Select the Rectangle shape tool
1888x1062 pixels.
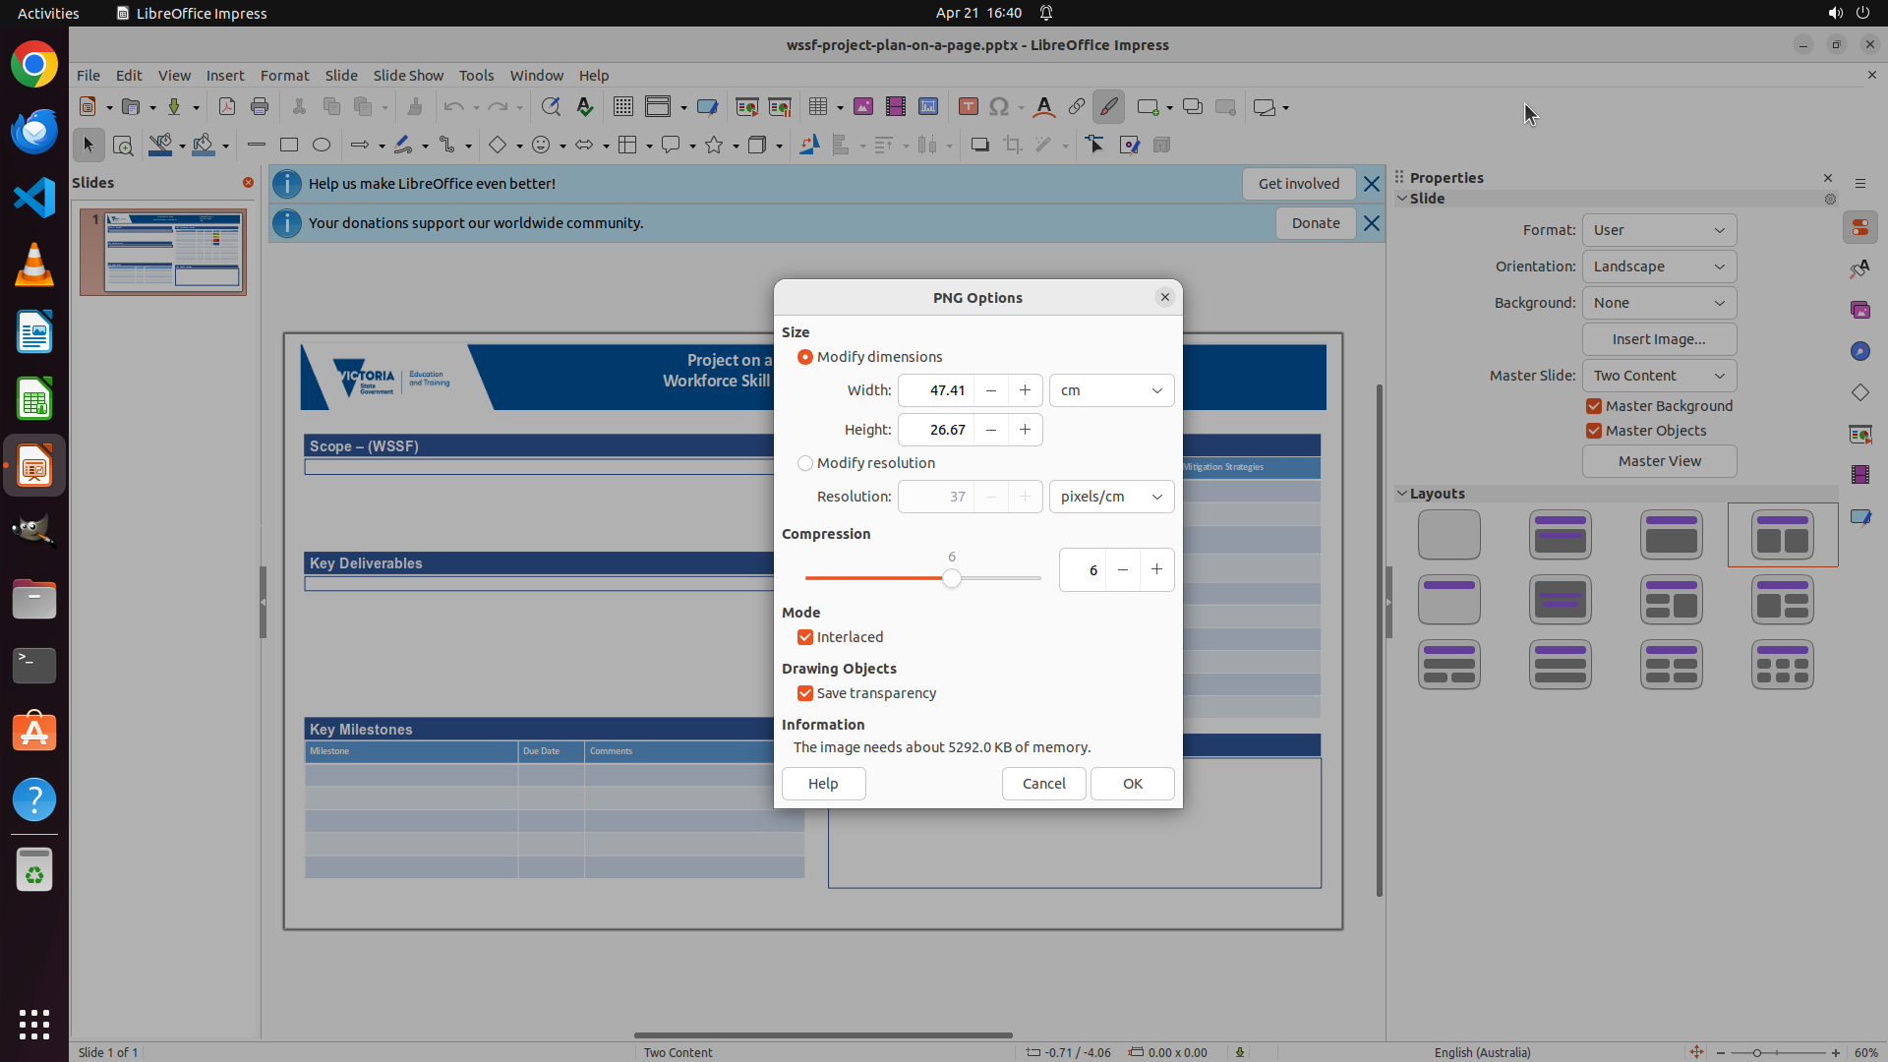289,146
